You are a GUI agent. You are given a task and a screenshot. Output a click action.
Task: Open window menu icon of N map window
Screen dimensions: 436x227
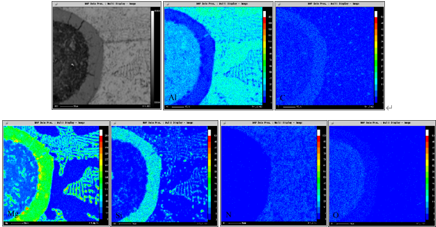coord(224,122)
